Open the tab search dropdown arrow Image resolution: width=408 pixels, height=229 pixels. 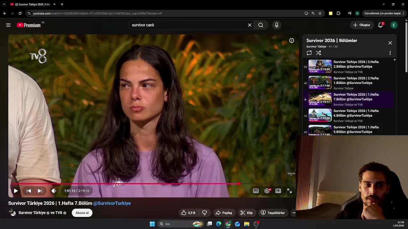[4, 4]
